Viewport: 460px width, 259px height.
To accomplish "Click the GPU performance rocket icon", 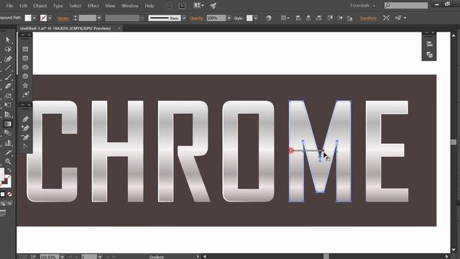I will (x=213, y=6).
